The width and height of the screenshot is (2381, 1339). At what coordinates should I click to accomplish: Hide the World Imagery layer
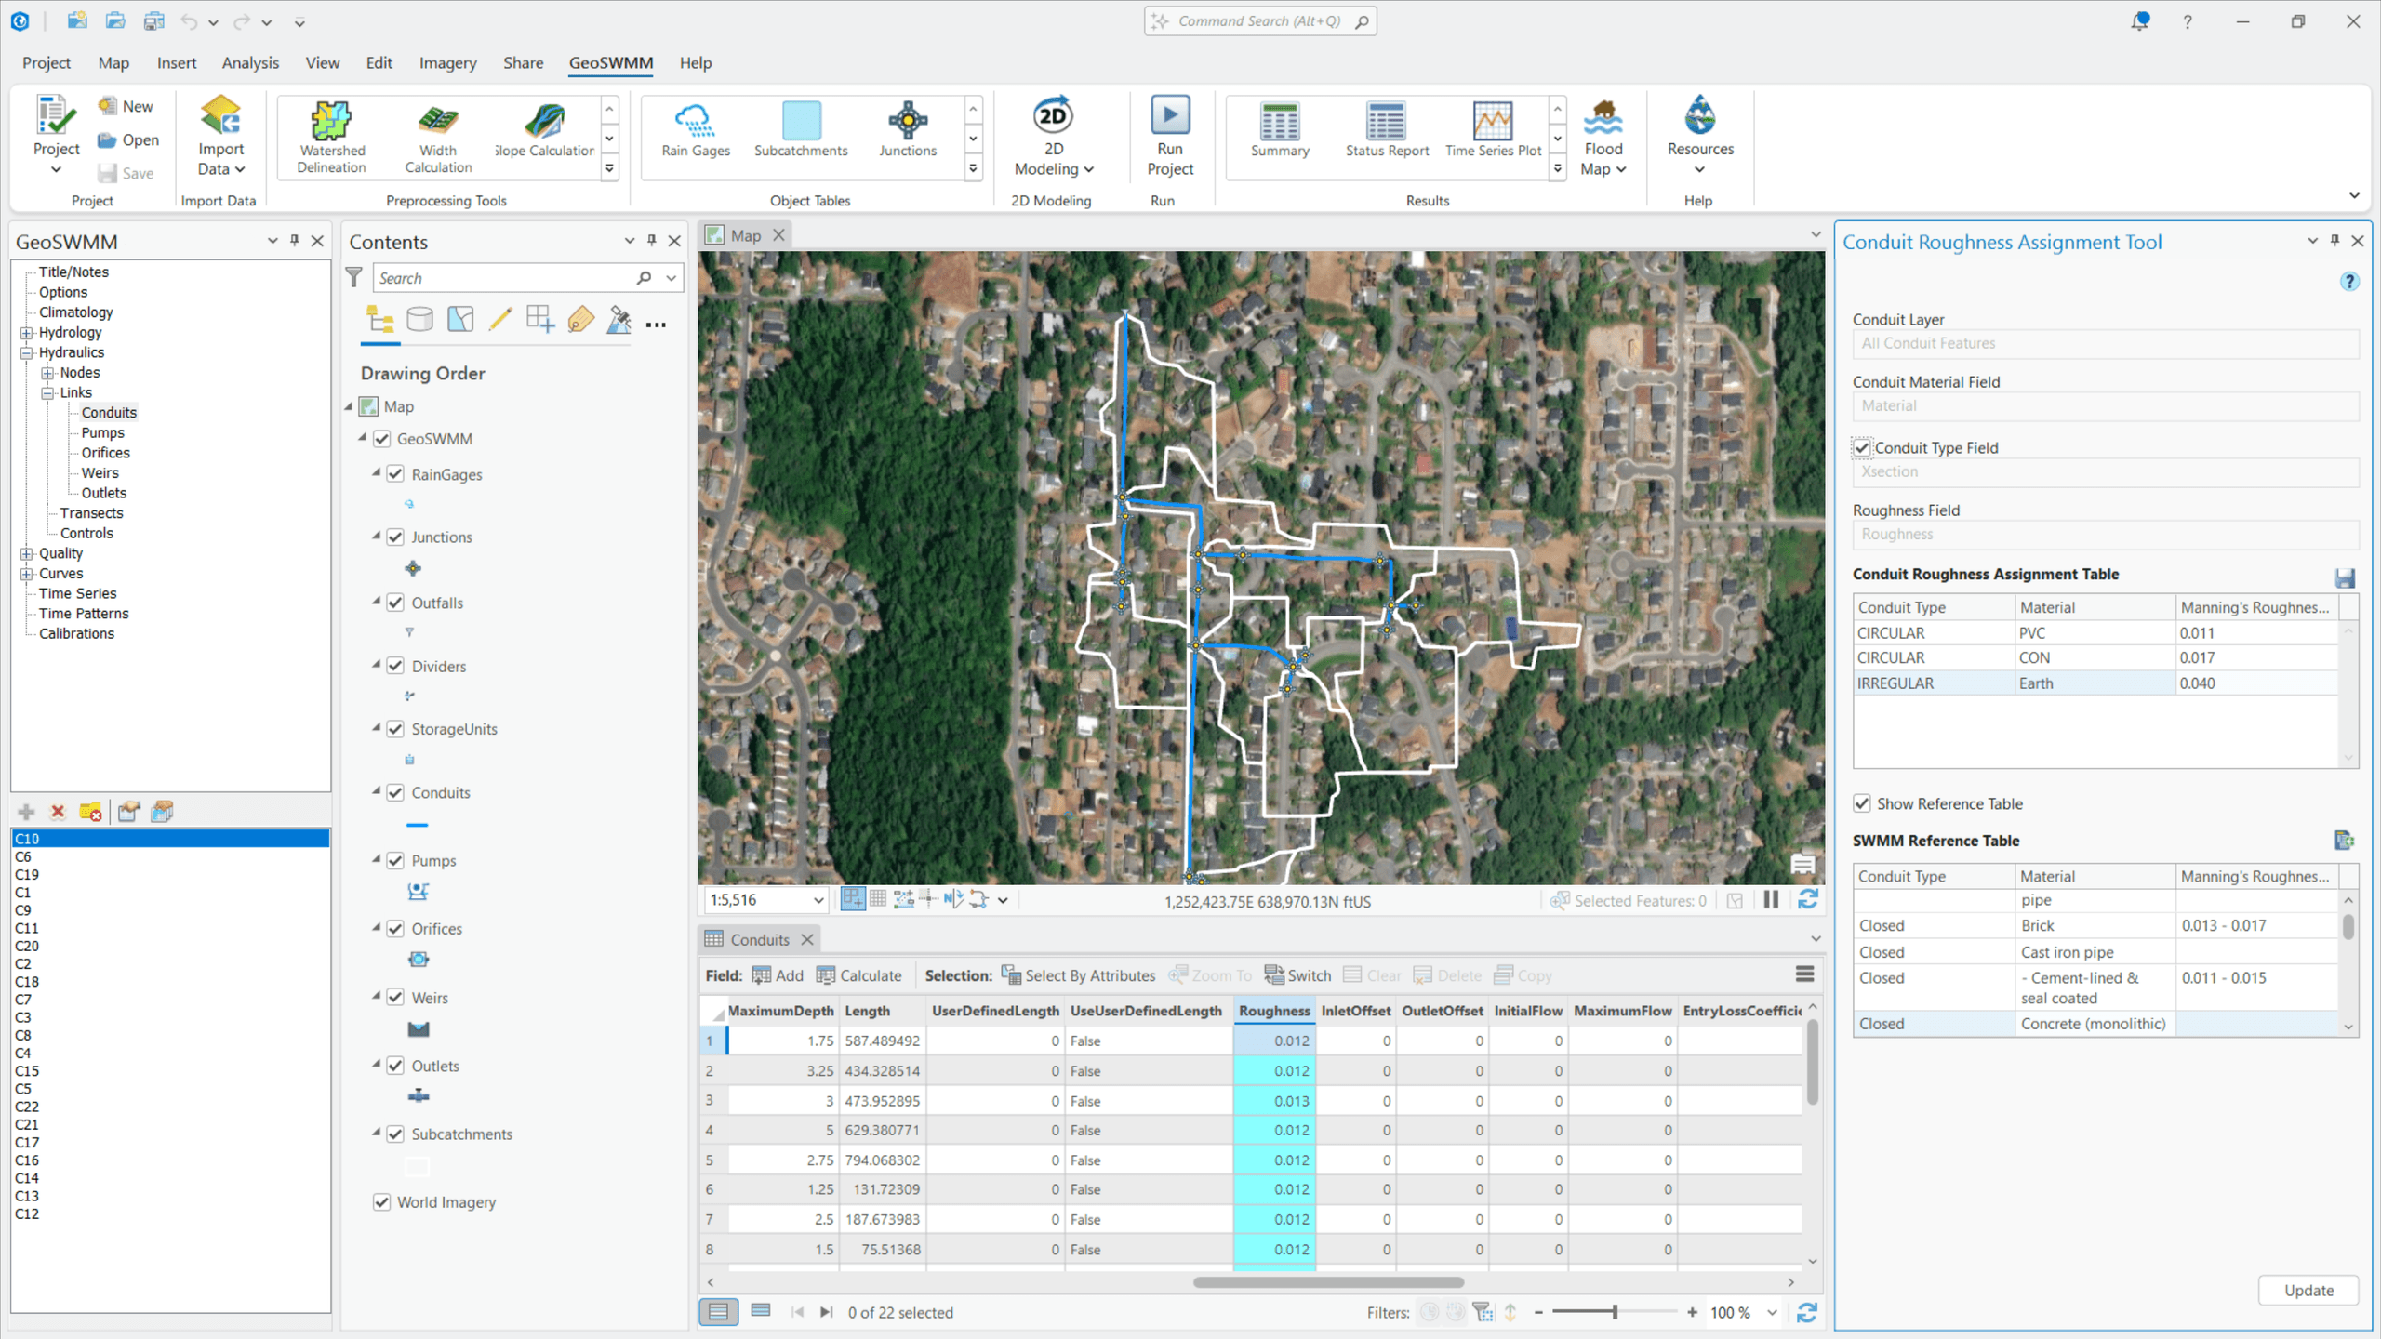tap(381, 1201)
